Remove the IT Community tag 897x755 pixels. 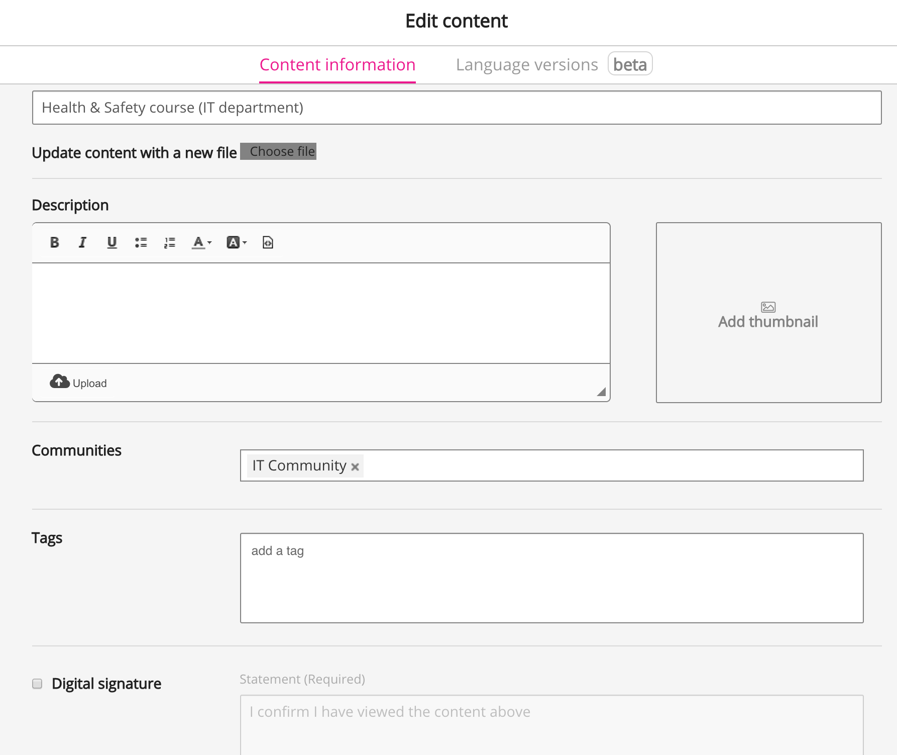tap(355, 467)
